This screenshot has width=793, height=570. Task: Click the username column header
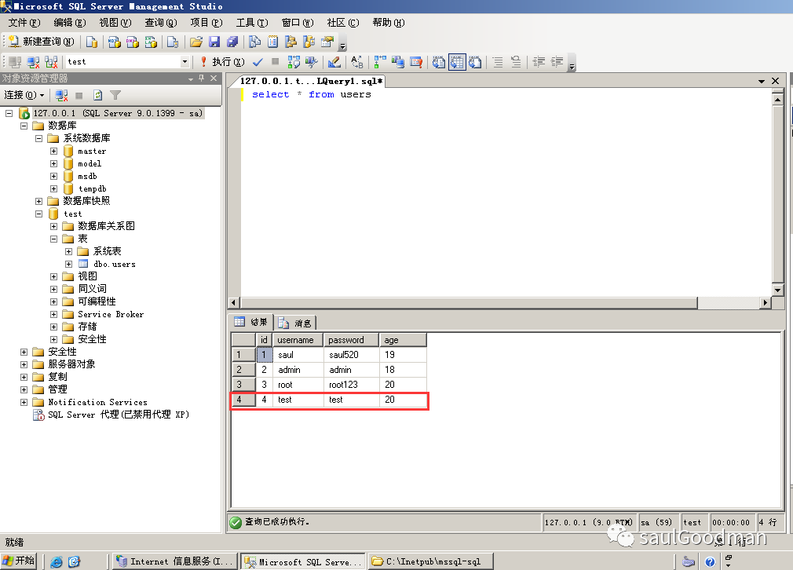(298, 340)
